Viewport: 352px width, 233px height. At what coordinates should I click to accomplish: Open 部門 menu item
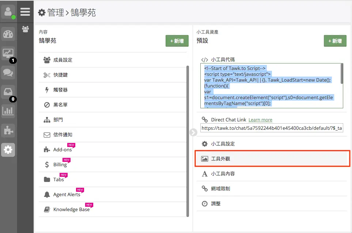click(x=113, y=120)
